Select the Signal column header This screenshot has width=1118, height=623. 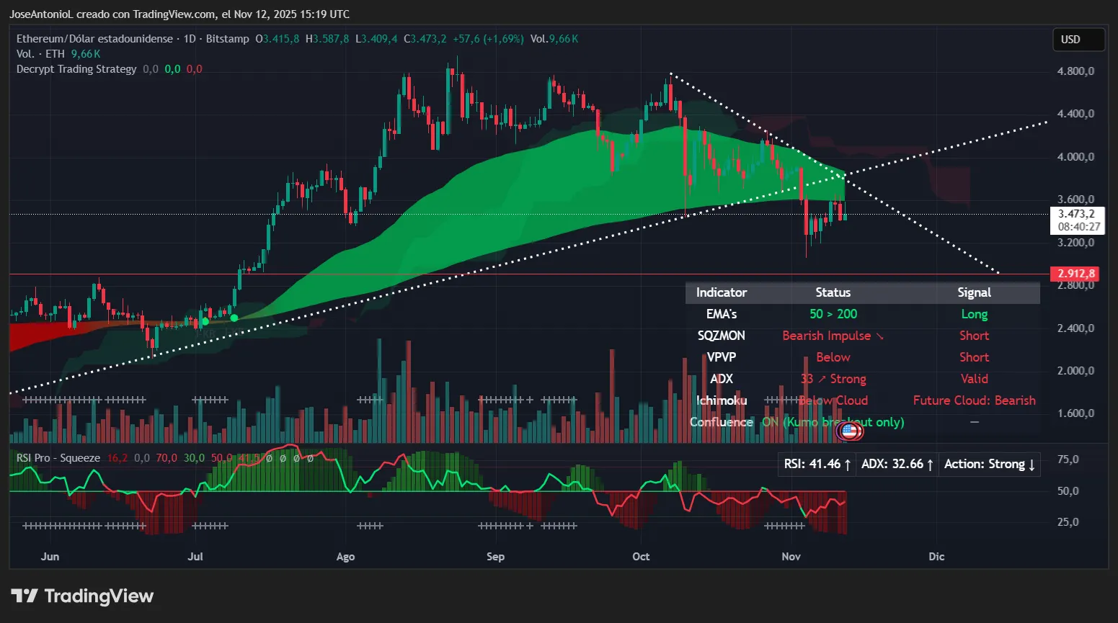pos(974,292)
